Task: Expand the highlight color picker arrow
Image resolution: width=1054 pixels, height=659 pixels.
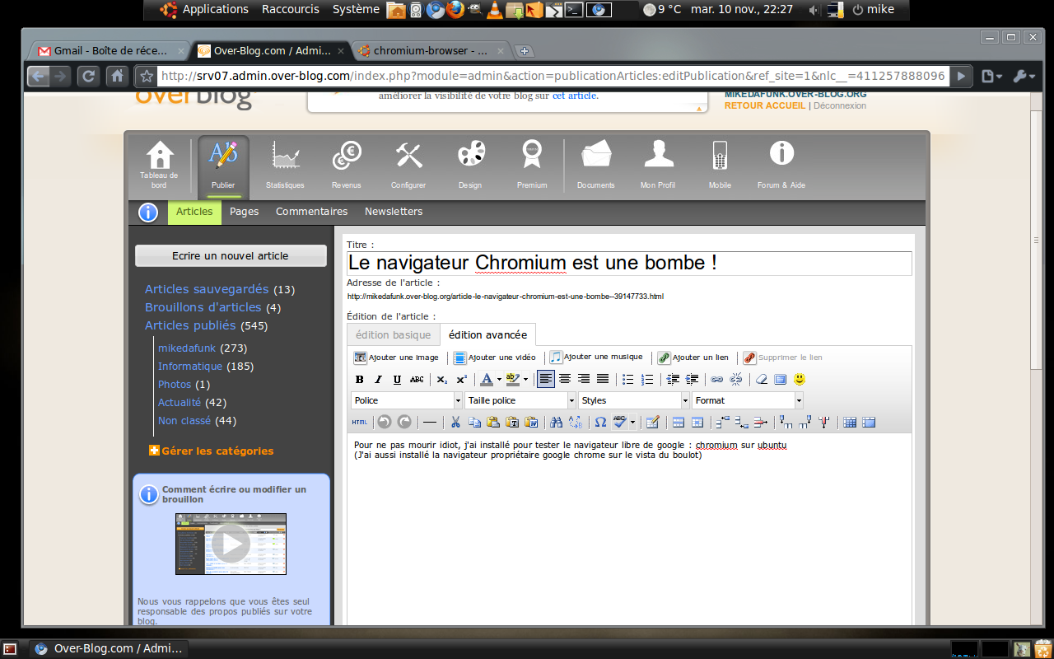Action: 525,380
